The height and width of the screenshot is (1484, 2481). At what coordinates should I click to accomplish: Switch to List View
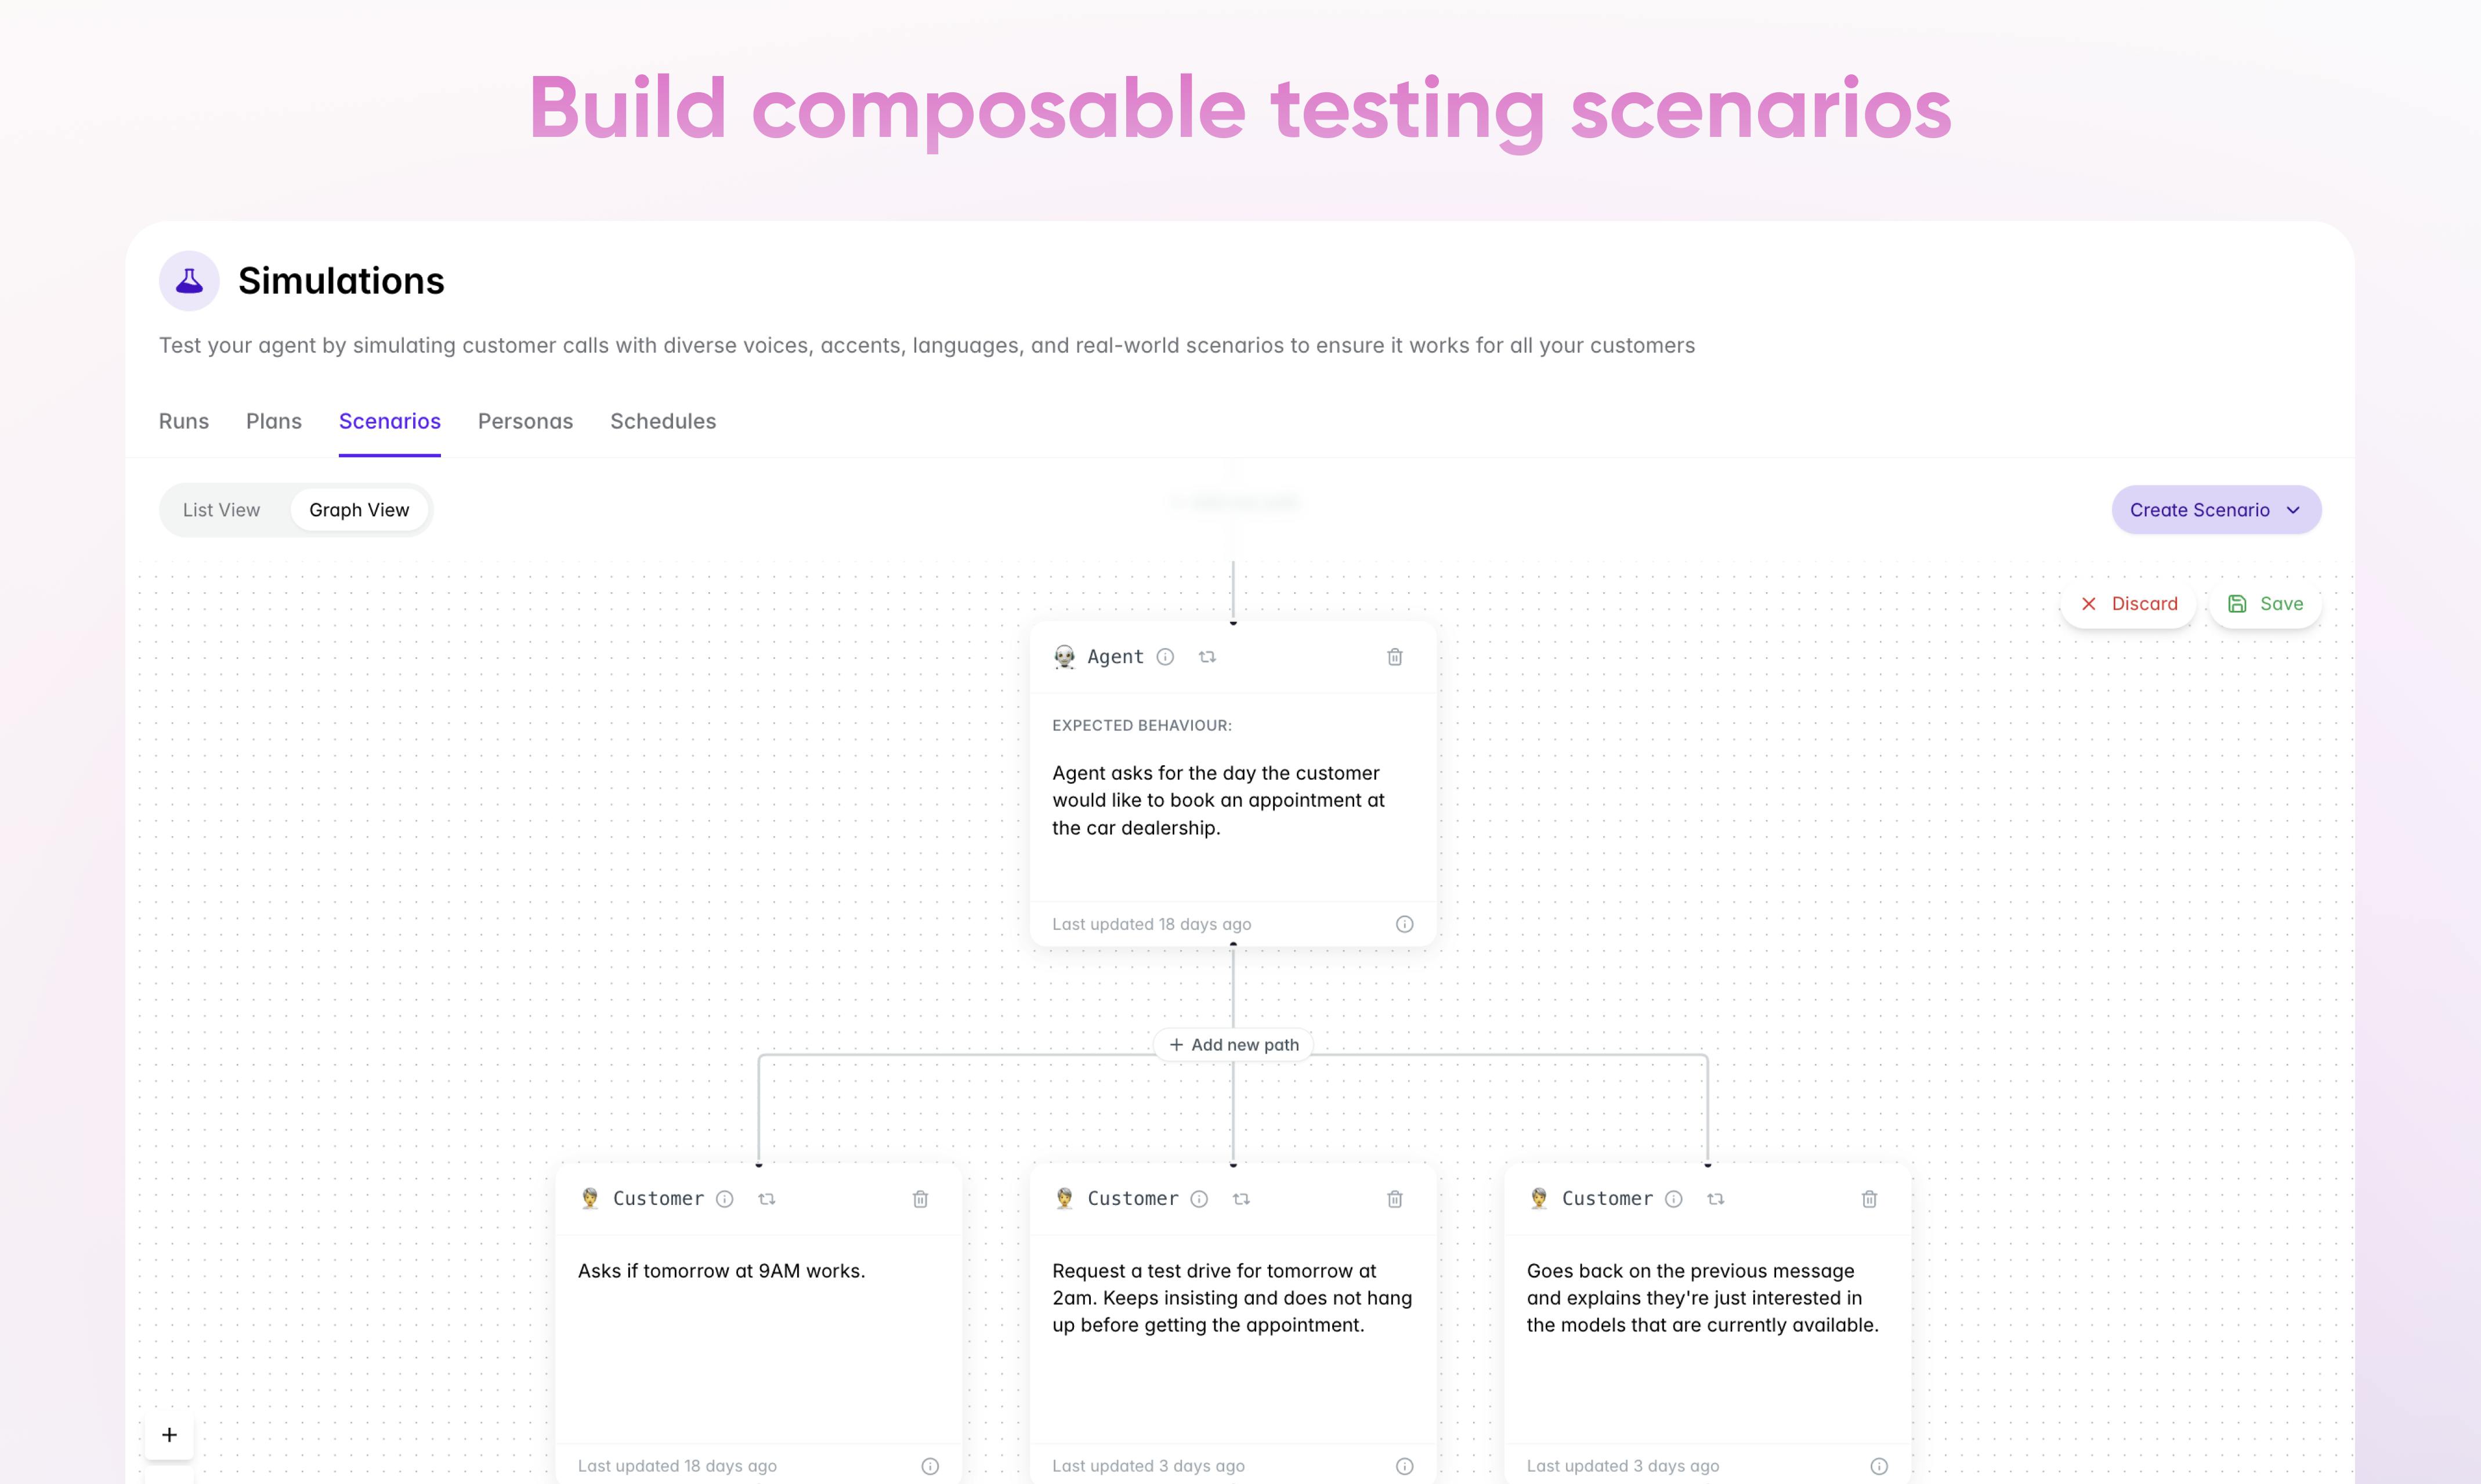[x=221, y=510]
